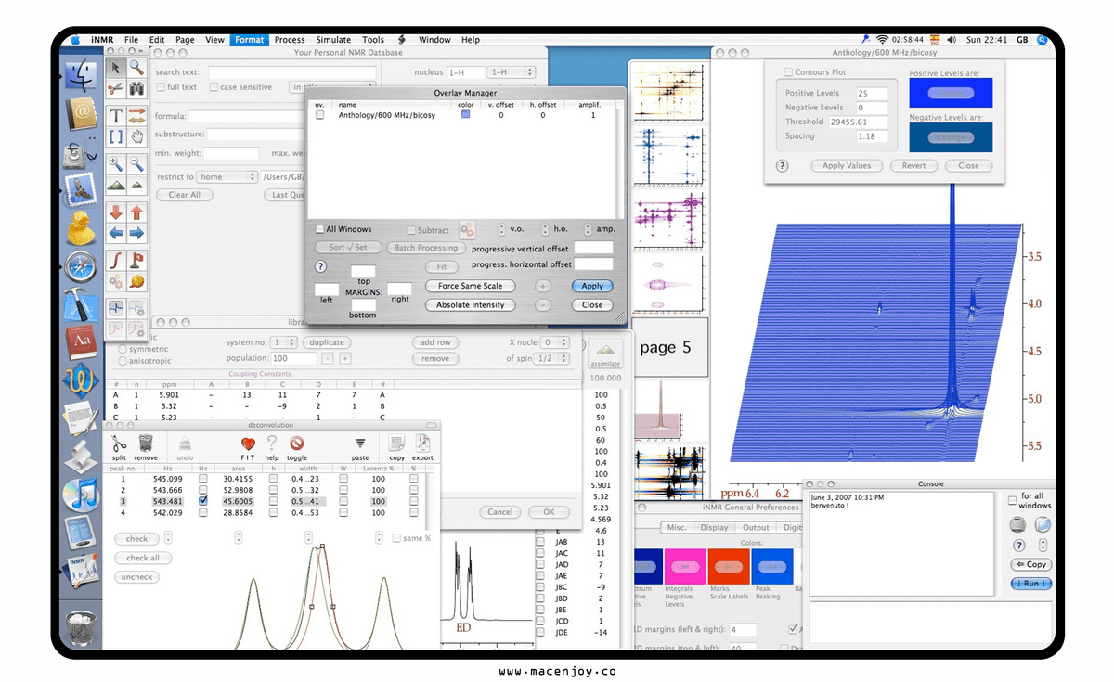Open iTunes from the Dock

coord(82,495)
